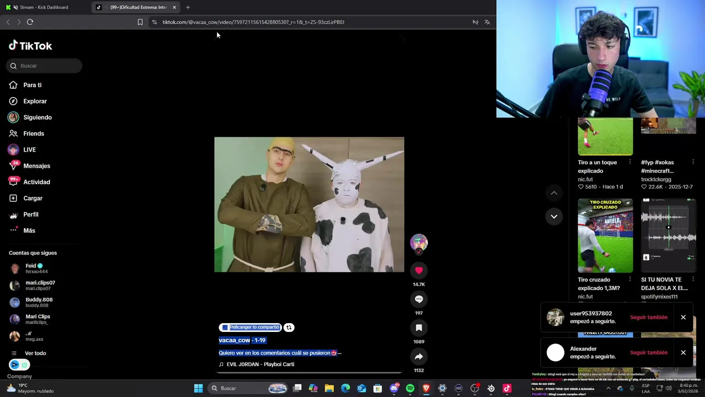705x397 pixels.
Task: Open the video comments
Action: [419, 299]
